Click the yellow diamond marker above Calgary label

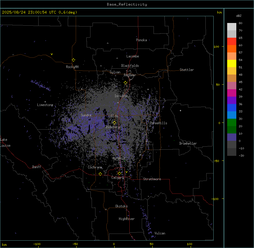119,173
